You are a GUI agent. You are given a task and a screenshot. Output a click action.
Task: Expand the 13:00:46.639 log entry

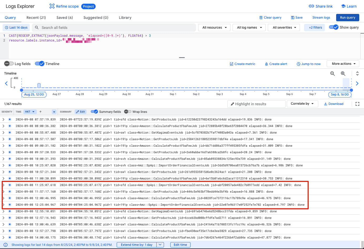click(x=3, y=224)
